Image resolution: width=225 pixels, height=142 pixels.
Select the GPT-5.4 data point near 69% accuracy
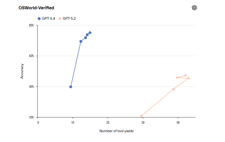click(81, 41)
